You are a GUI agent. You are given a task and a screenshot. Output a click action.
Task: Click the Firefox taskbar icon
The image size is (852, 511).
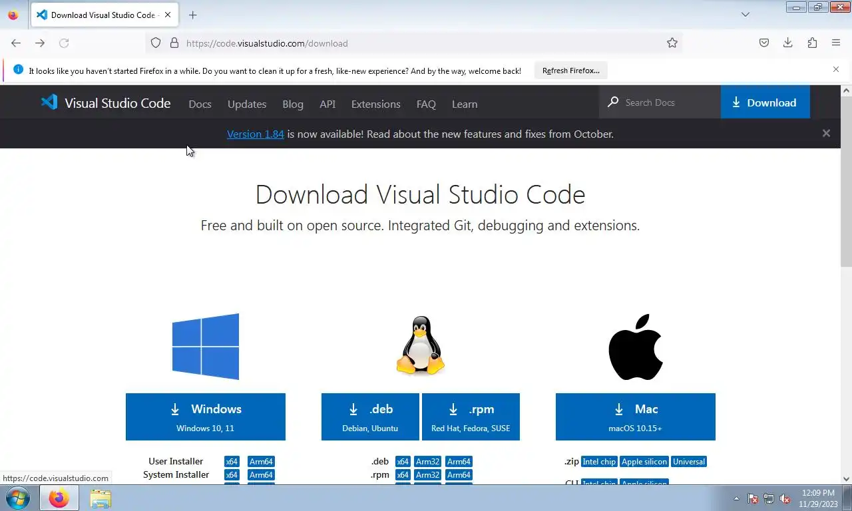(59, 498)
